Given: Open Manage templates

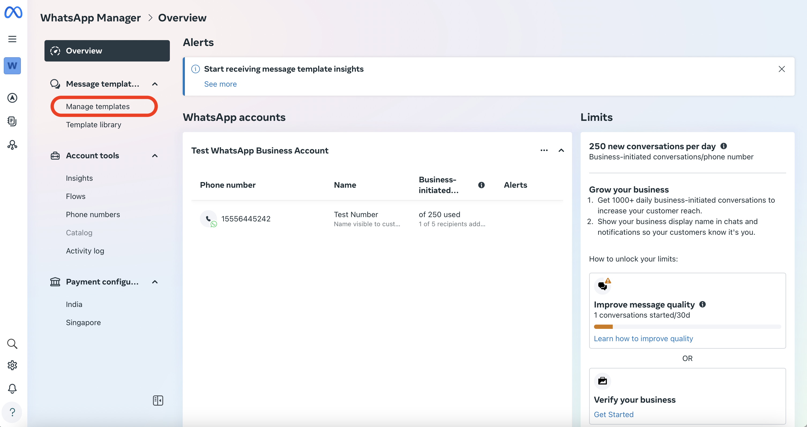Looking at the screenshot, I should (98, 107).
